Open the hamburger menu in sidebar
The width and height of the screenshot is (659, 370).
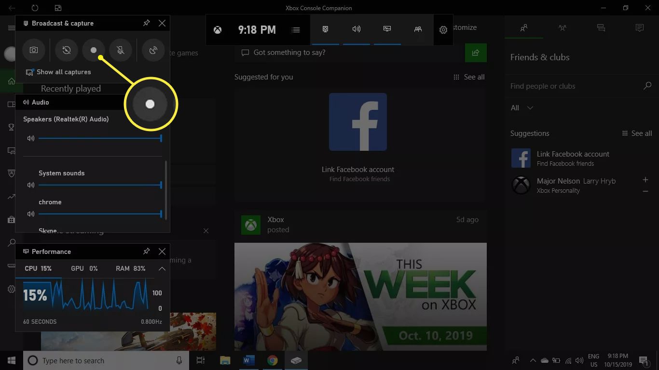pyautogui.click(x=12, y=28)
